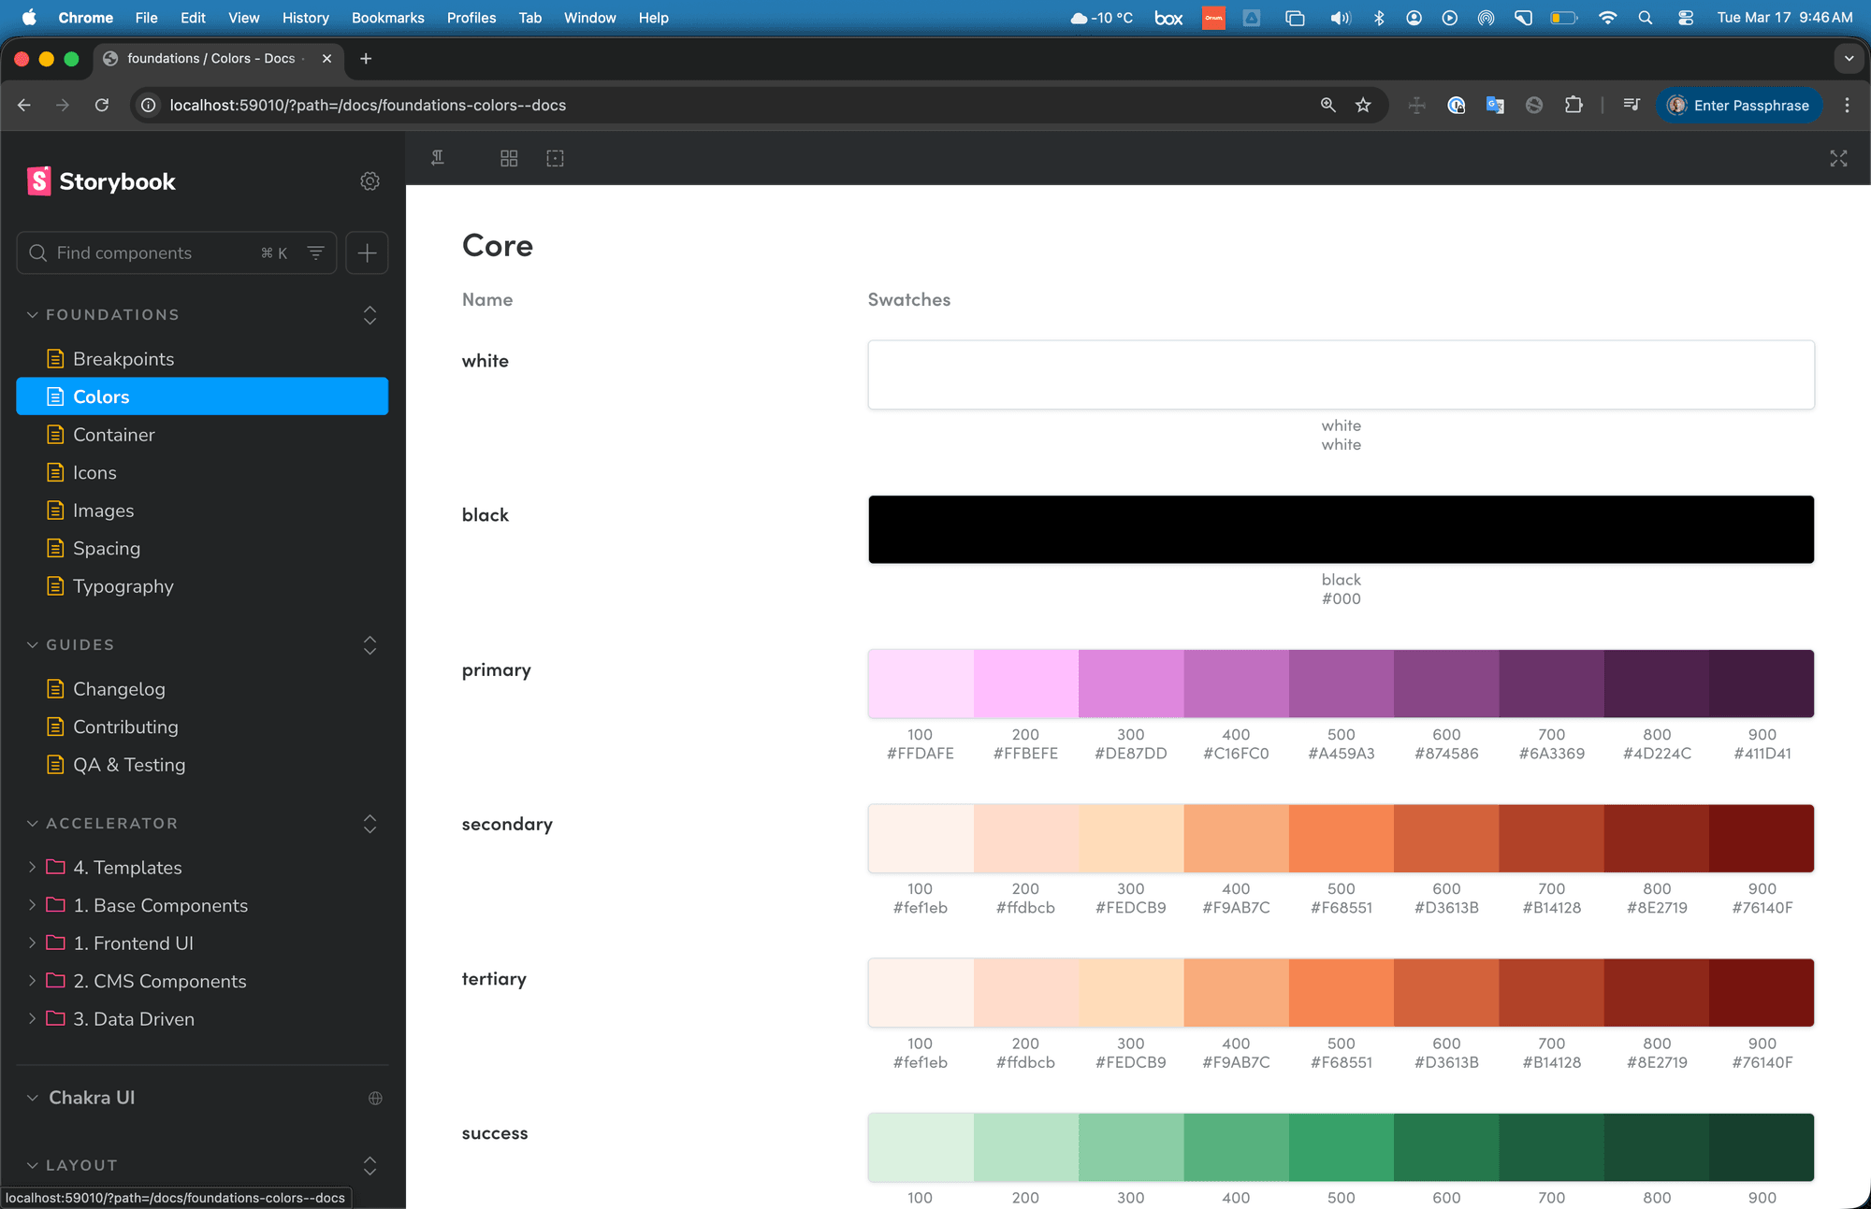Click the black #000 swatch
1871x1209 pixels.
coord(1341,529)
